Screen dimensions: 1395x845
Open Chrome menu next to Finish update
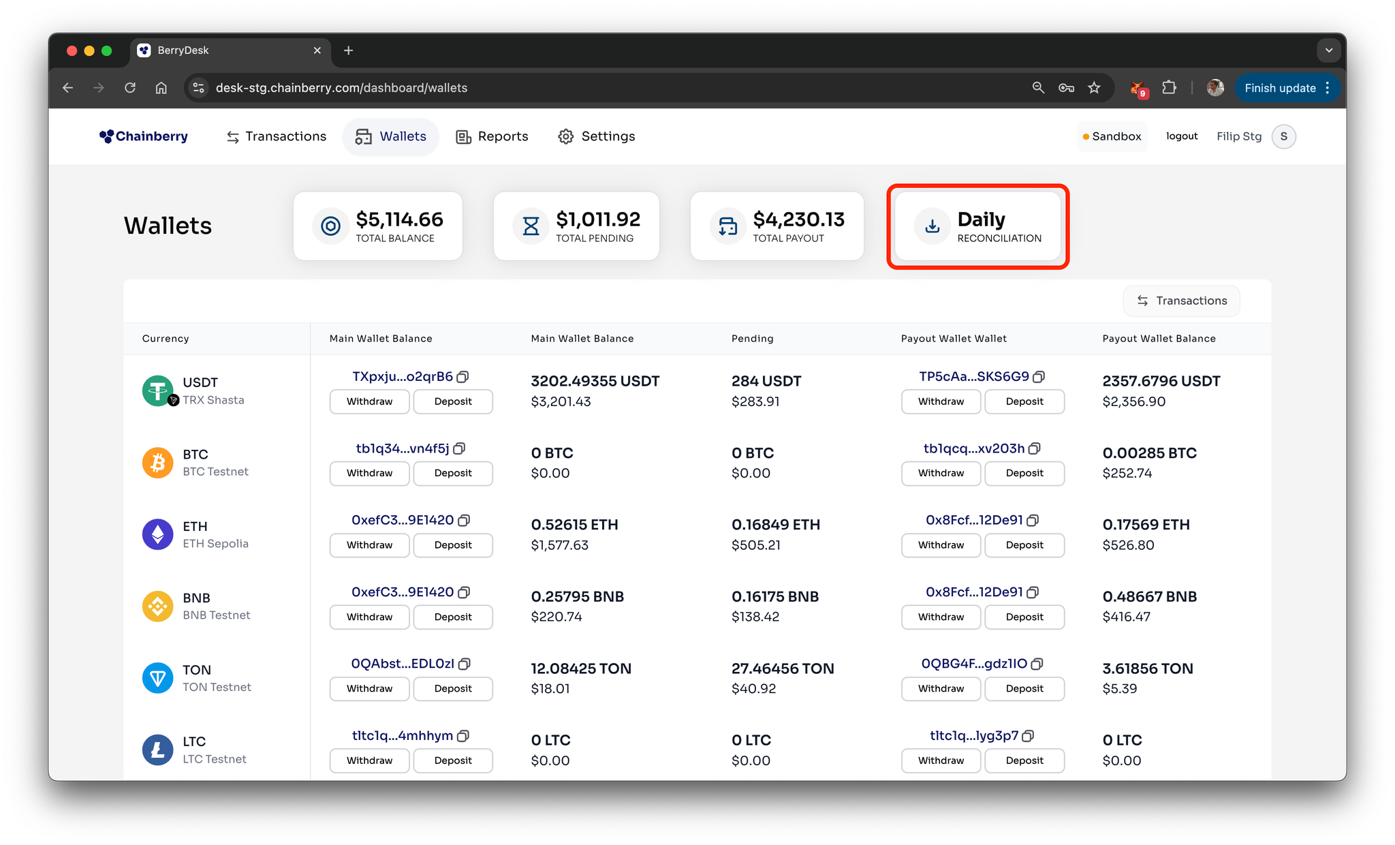(1328, 88)
